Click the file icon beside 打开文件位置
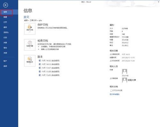160x127 pixels. (x=111, y=90)
